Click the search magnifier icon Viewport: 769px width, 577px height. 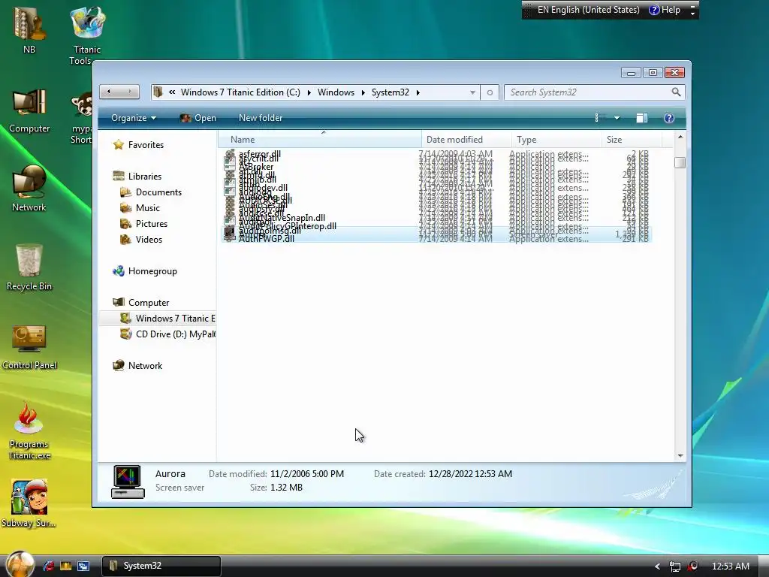[x=676, y=92]
